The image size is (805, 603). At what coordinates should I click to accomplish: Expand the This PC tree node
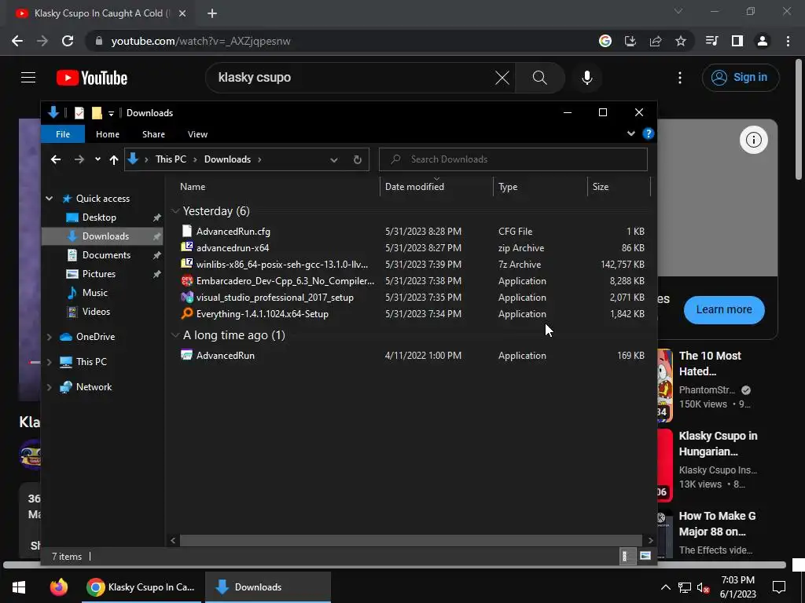pyautogui.click(x=50, y=362)
